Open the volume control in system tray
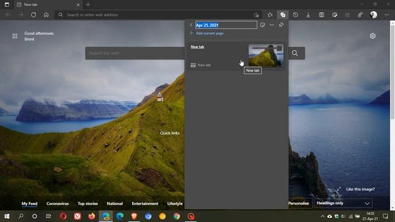 click(343, 216)
